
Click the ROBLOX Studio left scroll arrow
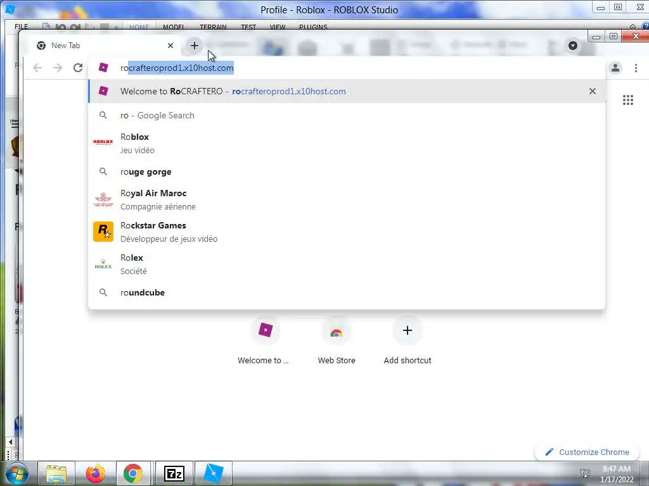click(10, 442)
